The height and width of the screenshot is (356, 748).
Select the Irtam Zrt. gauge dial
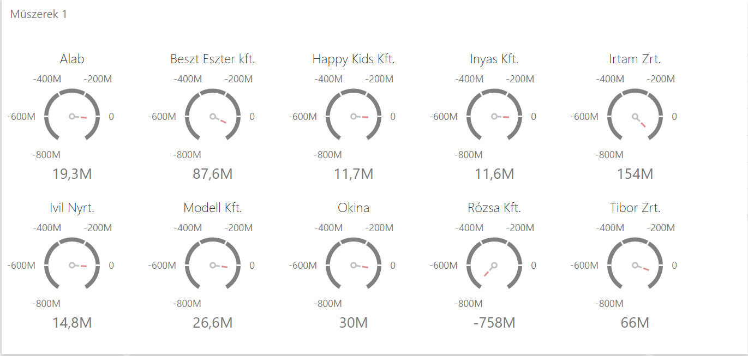coord(635,116)
